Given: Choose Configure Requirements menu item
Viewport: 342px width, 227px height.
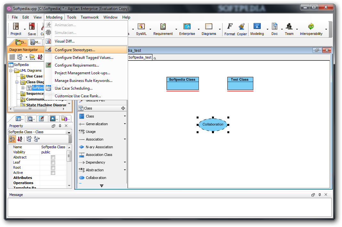Looking at the screenshot, I should (x=86, y=65).
